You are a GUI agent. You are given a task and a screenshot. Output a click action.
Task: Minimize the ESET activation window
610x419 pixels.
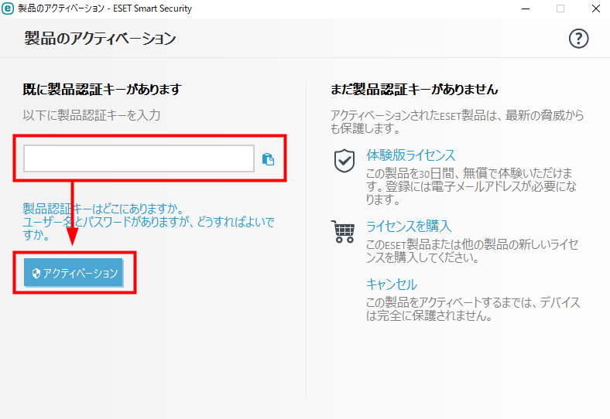click(x=526, y=9)
